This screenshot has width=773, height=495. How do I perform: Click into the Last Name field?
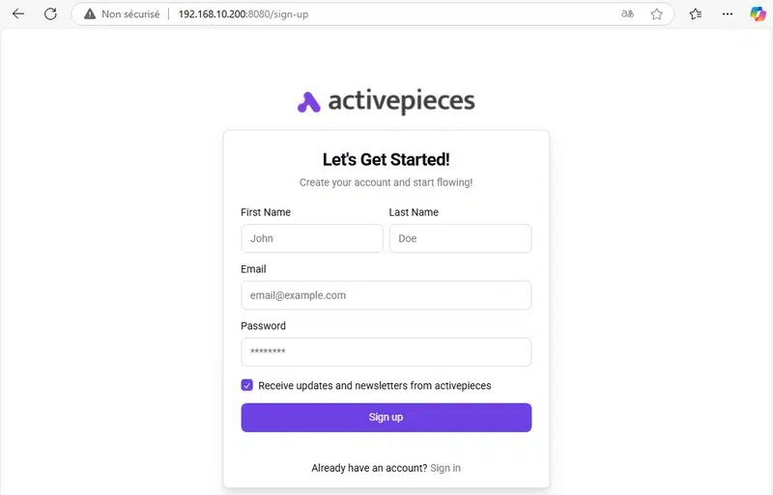click(x=460, y=238)
